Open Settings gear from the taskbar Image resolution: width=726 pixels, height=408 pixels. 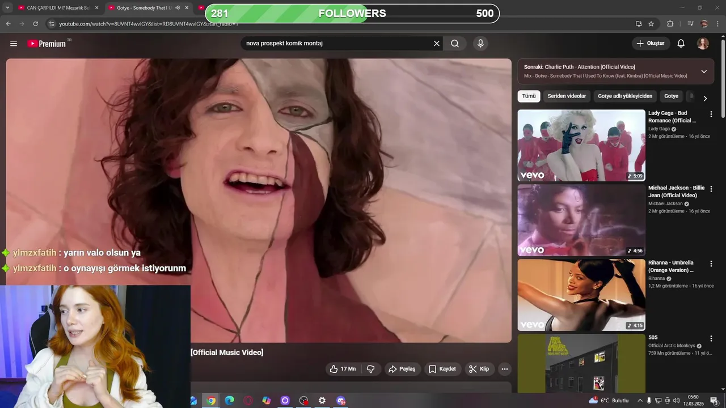click(x=322, y=401)
